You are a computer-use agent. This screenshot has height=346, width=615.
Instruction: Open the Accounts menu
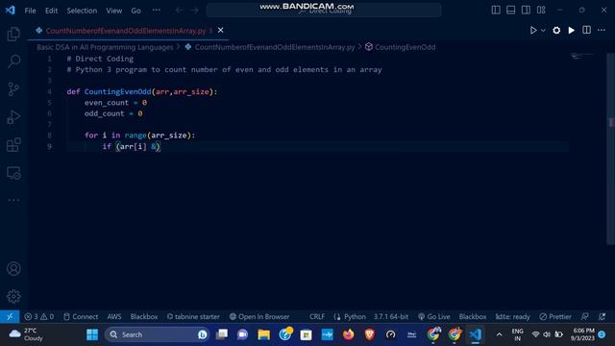coord(13,269)
